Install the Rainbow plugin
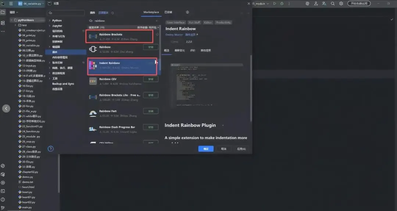The image size is (397, 211). pos(151,47)
